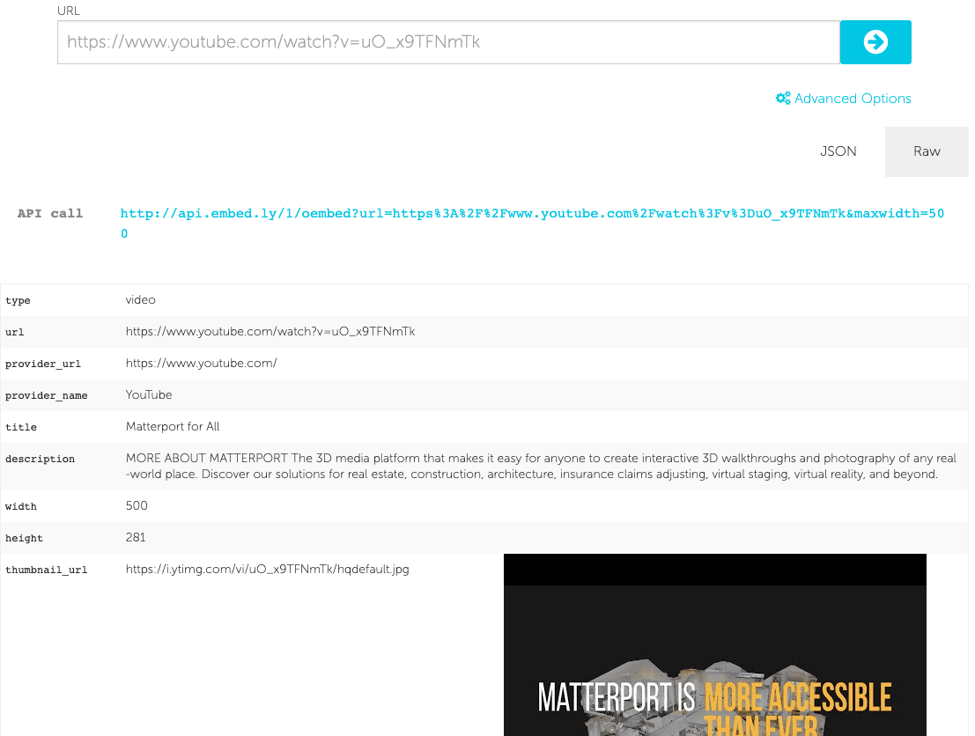The image size is (975, 736).
Task: Click the description text about MATTERPORT
Action: coord(541,467)
